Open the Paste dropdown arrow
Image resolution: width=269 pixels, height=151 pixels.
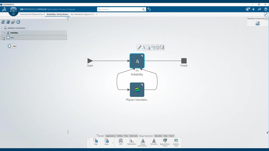pos(113,143)
